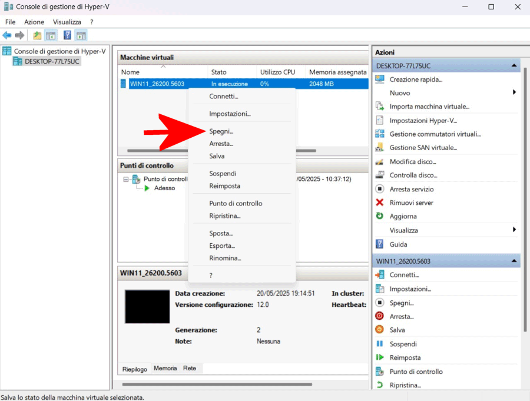
Task: Click blue Sospendi pause icon
Action: coord(380,343)
